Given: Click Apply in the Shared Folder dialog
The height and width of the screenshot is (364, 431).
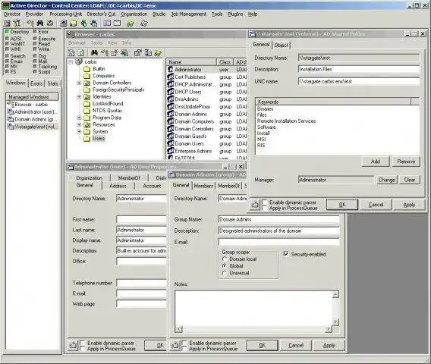Looking at the screenshot, I should point(409,205).
